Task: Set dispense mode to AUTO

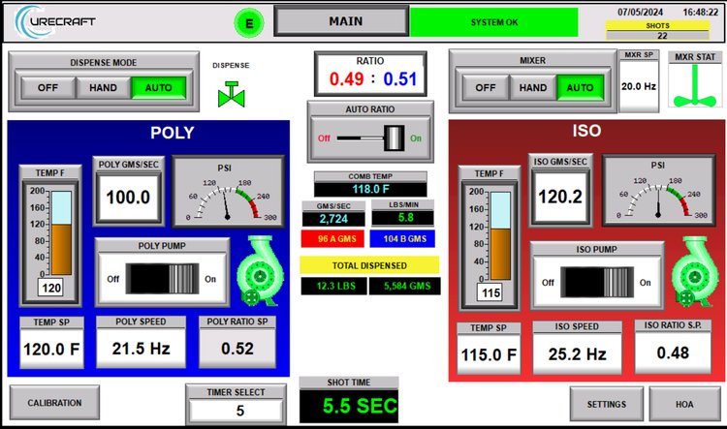Action: (159, 87)
